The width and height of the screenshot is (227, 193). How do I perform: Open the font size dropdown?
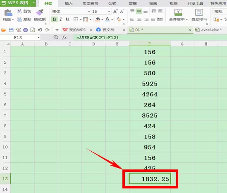pyautogui.click(x=109, y=12)
